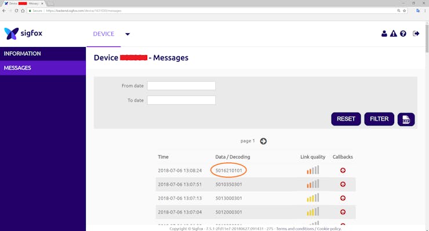Select data value 5013000301
Screen dimensions: 429x231
point(229,198)
